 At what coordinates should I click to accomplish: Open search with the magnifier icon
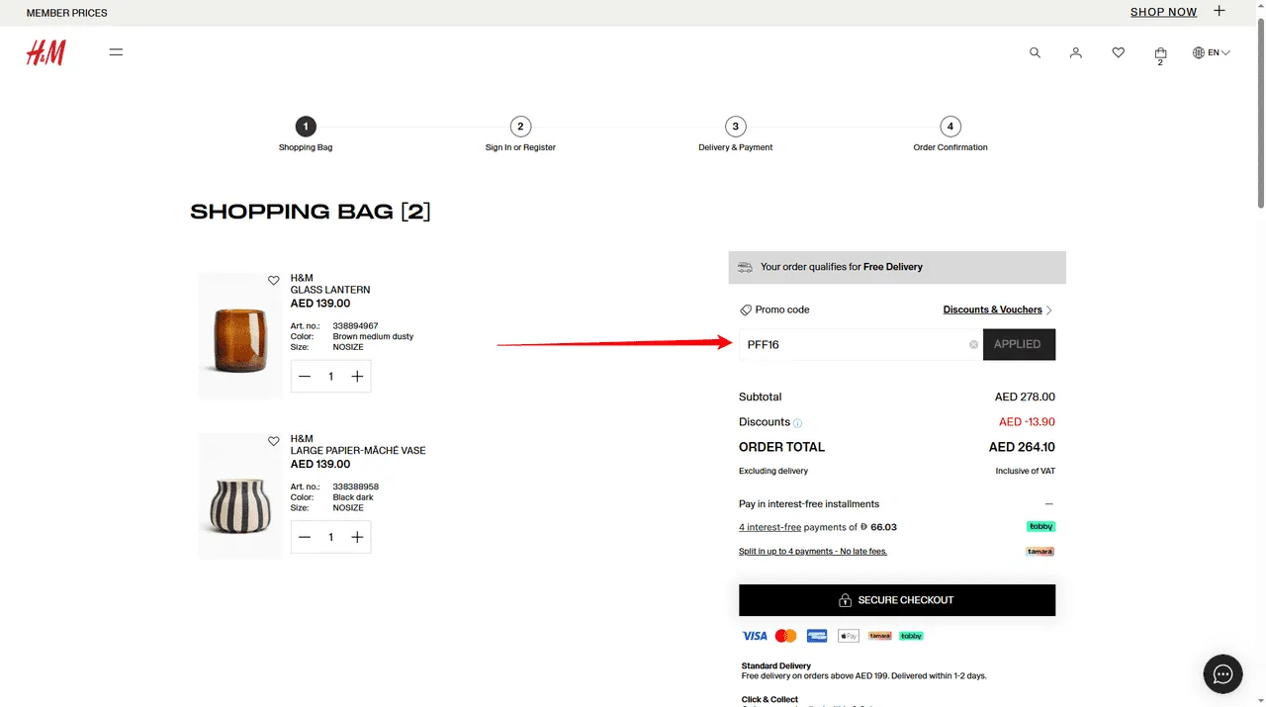1035,52
